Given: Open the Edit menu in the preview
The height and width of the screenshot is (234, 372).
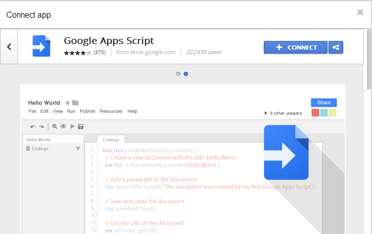Looking at the screenshot, I should 44,111.
